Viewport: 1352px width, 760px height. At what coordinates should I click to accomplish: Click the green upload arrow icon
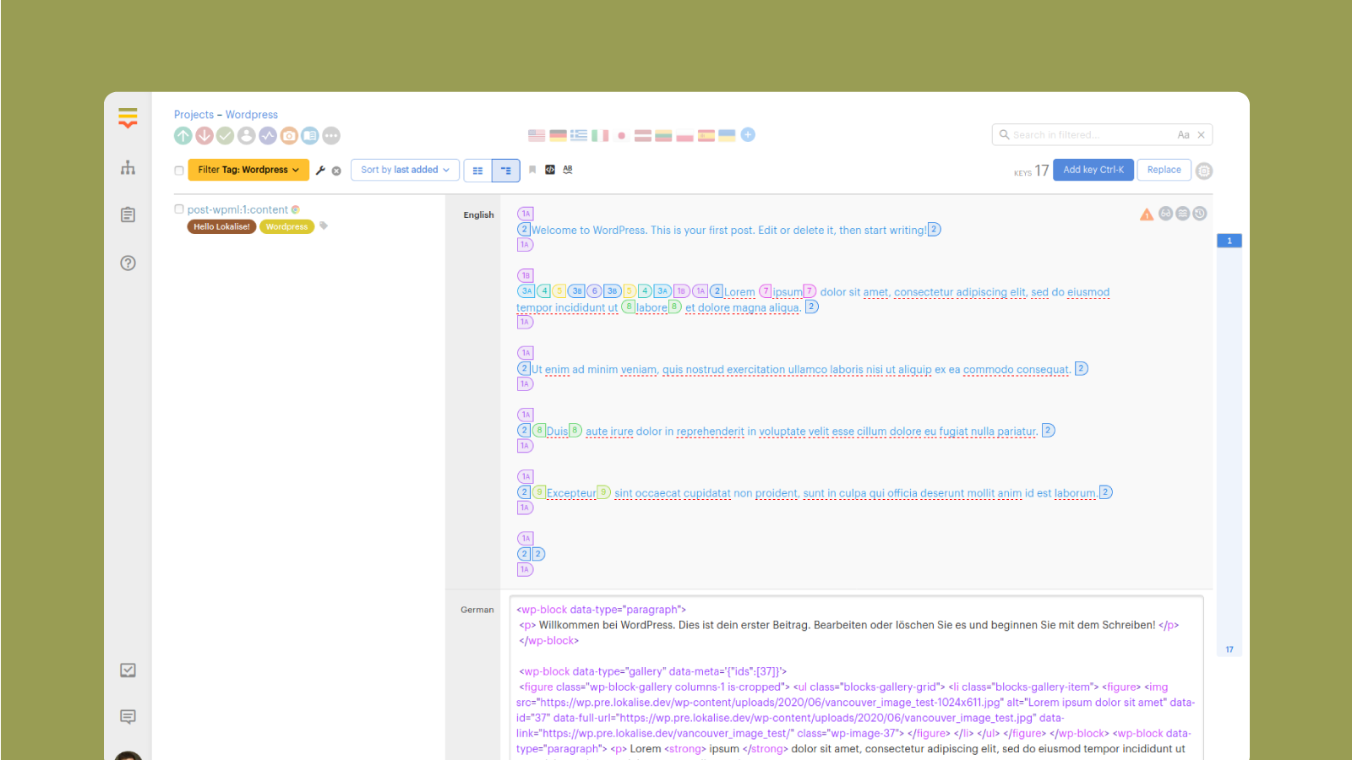(x=183, y=135)
